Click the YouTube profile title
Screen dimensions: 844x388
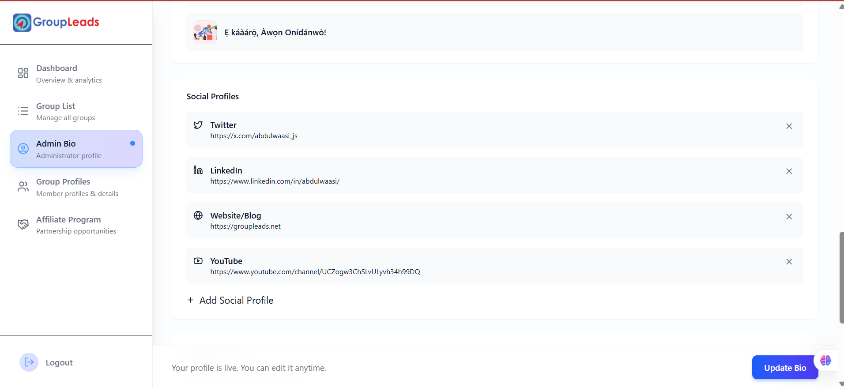click(x=226, y=261)
